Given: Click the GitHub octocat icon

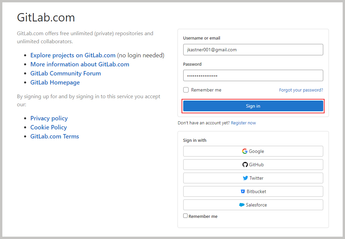Looking at the screenshot, I should [x=245, y=165].
